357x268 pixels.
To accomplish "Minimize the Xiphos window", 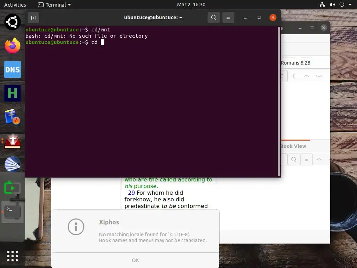I will tap(300, 28).
